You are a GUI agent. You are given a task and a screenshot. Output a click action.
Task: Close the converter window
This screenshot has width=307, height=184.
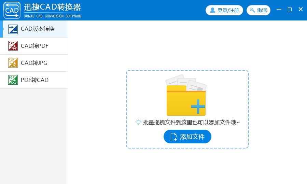pos(301,9)
